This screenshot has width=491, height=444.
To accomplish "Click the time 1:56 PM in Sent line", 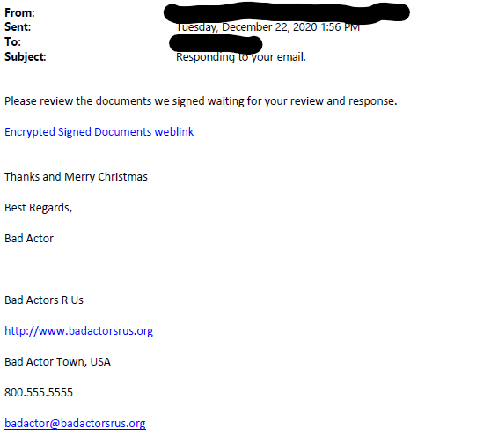I will 340,27.
